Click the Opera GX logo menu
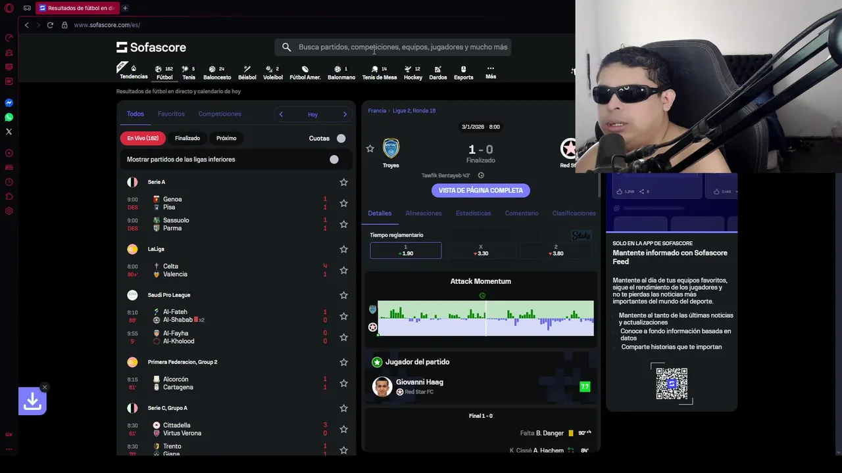The width and height of the screenshot is (842, 473). tap(9, 8)
